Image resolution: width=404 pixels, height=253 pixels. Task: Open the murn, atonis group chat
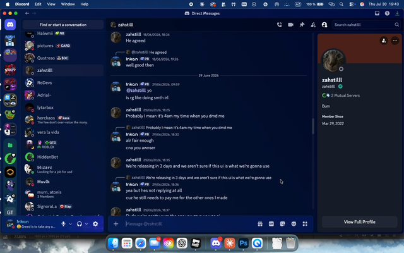63,194
